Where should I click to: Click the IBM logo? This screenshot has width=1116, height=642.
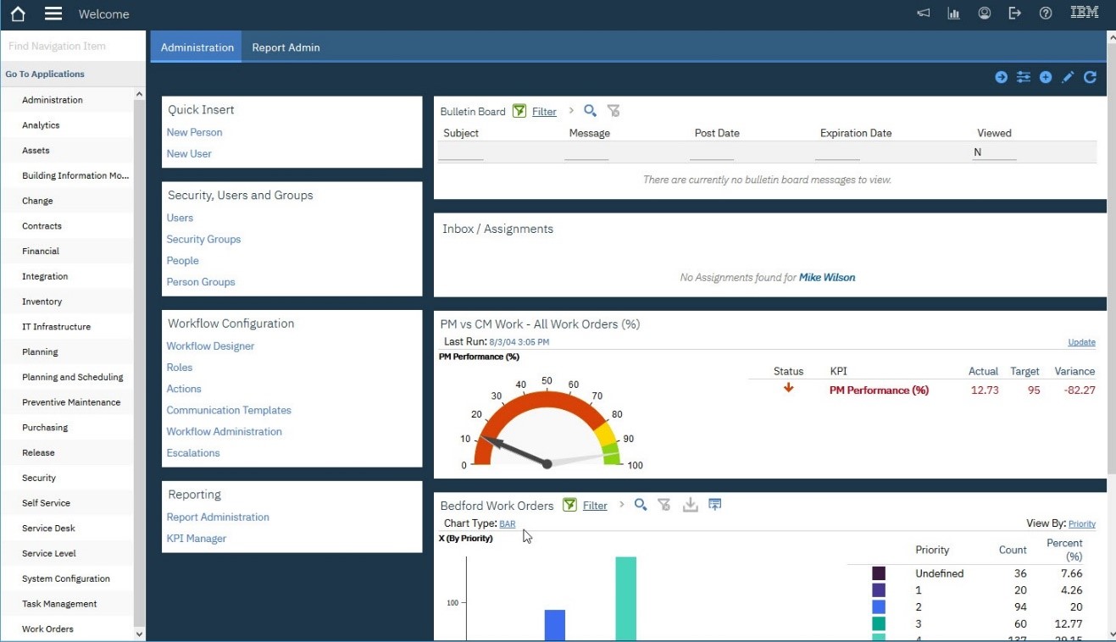(1085, 13)
